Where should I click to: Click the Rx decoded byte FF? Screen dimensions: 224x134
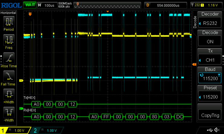106,117
